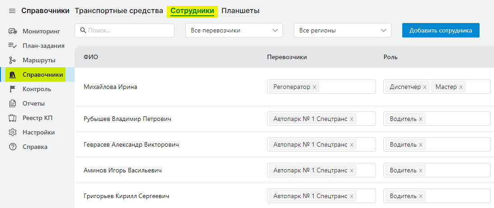
Task: Open Реестр КП container icon
Action: 13,118
